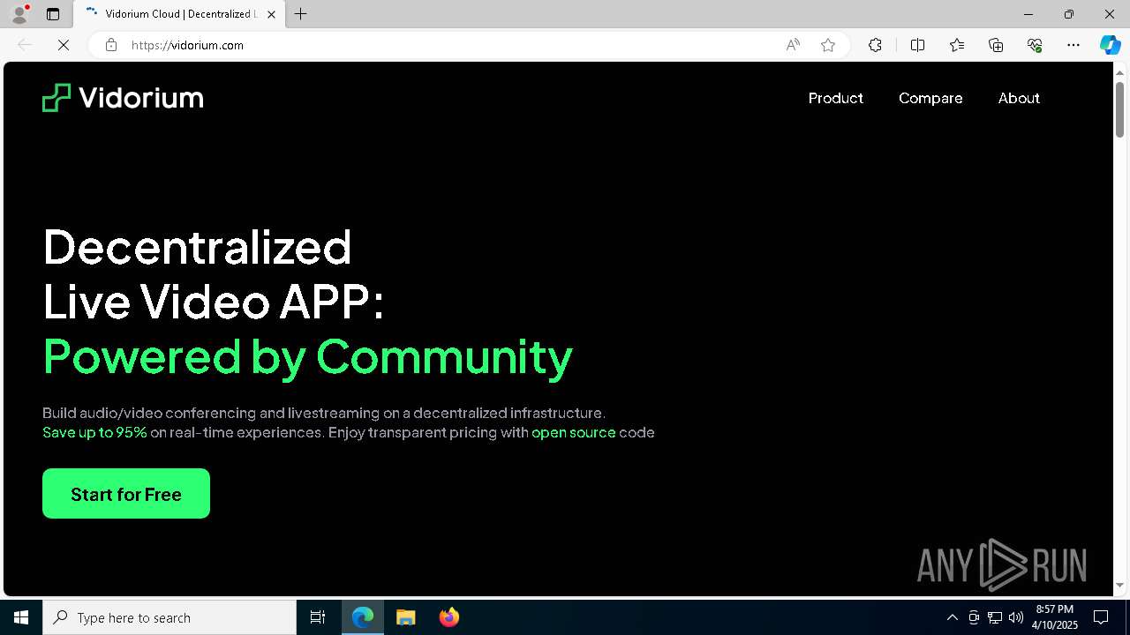The image size is (1130, 635).
Task: Open the Collections icon
Action: coord(996,45)
